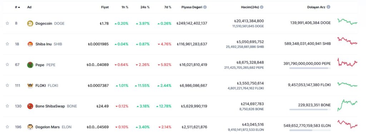This screenshot has width=366, height=137.
Task: Click the Pepe frog logo
Action: (30, 65)
